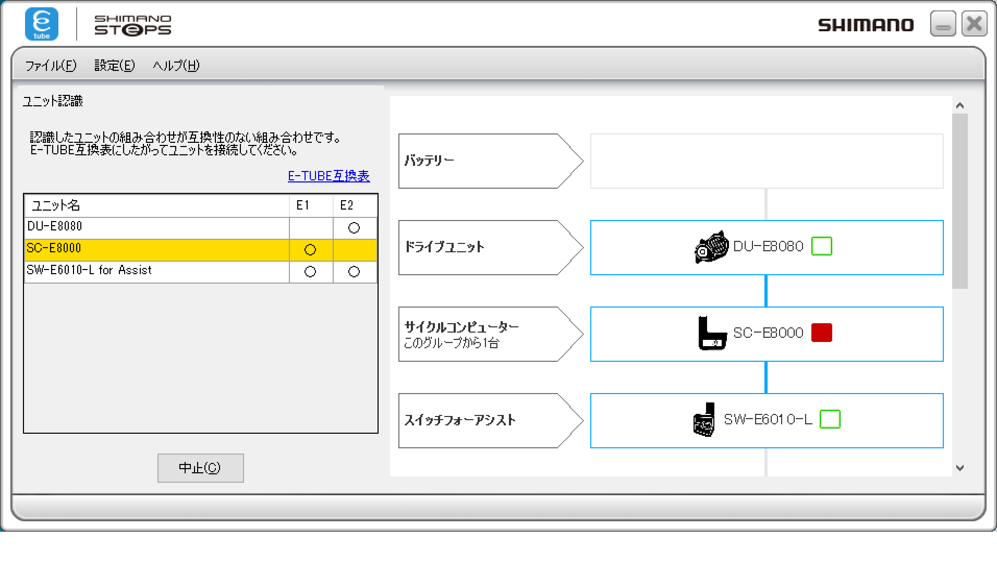This screenshot has height=563, width=997.
Task: Click the green status box beside DU-E8080
Action: pyautogui.click(x=821, y=246)
